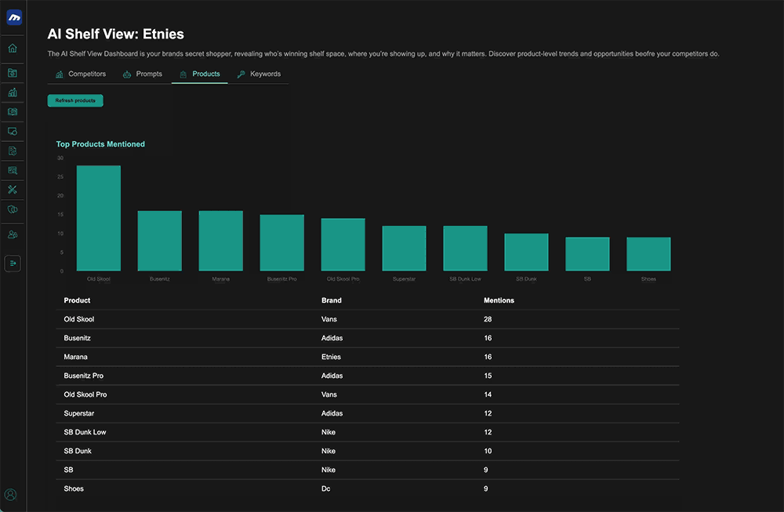
Task: Click the Old Skool bar in chart
Action: [x=99, y=218]
